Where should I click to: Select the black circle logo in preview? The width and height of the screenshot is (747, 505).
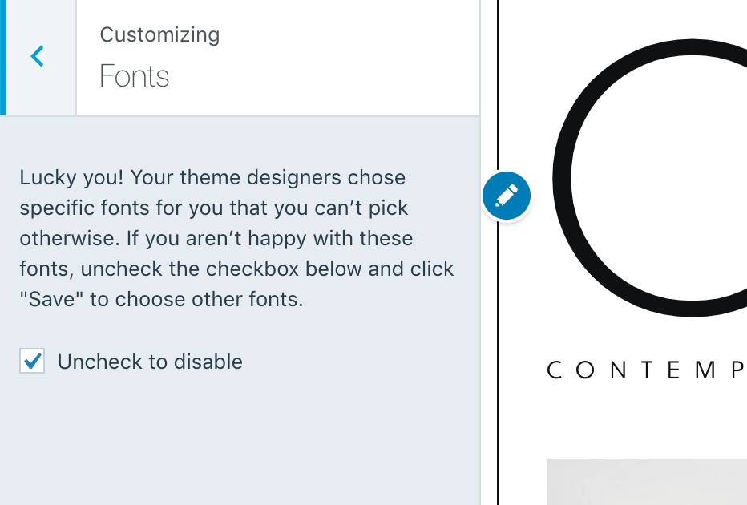click(x=650, y=178)
